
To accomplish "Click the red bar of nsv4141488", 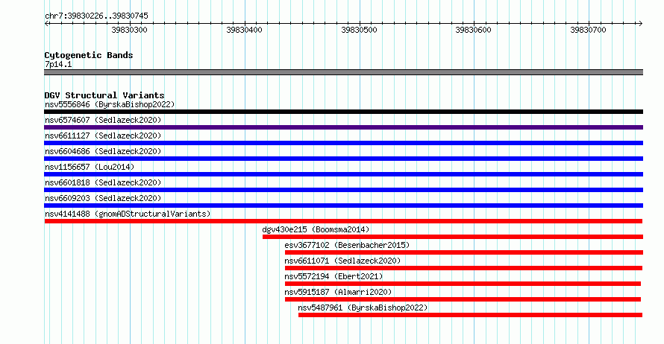I will pyautogui.click(x=343, y=221).
